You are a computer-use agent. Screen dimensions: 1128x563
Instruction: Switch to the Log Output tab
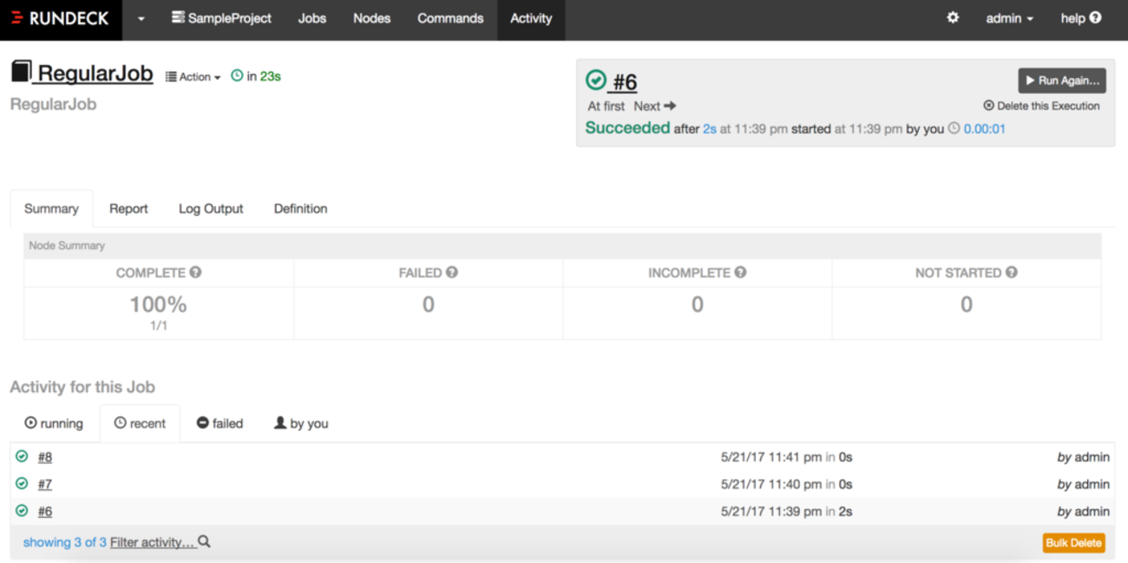[x=211, y=209]
